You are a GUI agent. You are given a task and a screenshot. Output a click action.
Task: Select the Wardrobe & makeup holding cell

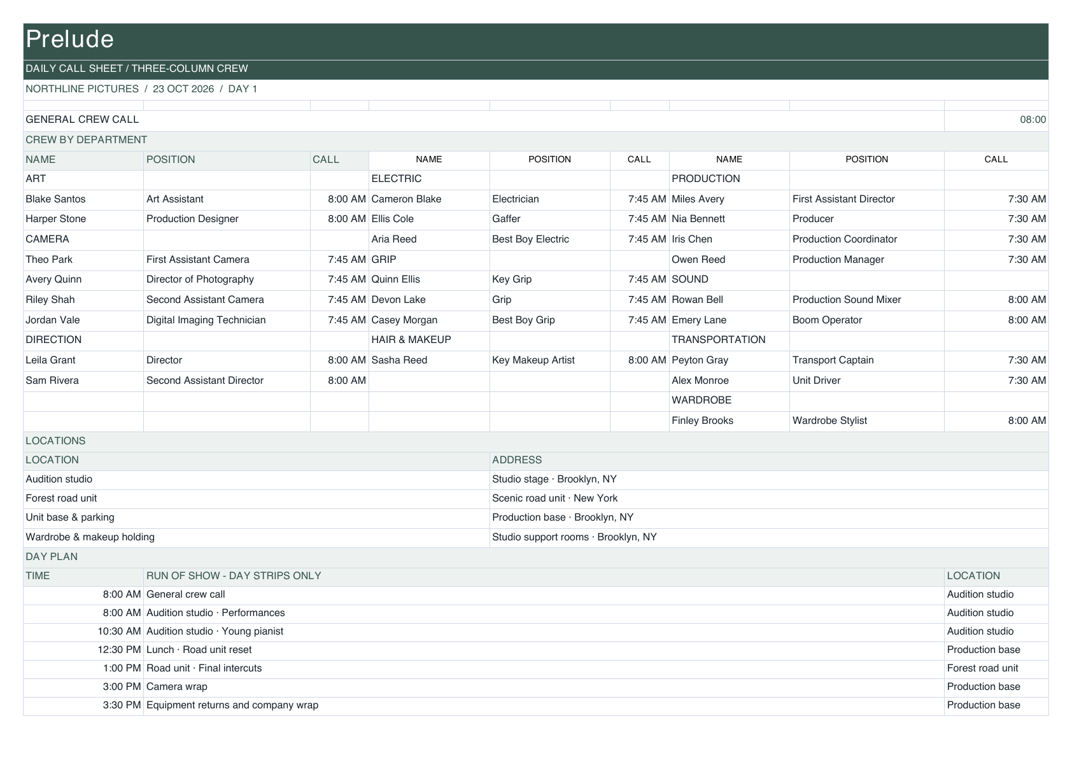pyautogui.click(x=257, y=537)
